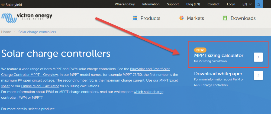Click the MPPT sizing calculator arrow button
Viewport: 271px width, 114px height.
[258, 57]
